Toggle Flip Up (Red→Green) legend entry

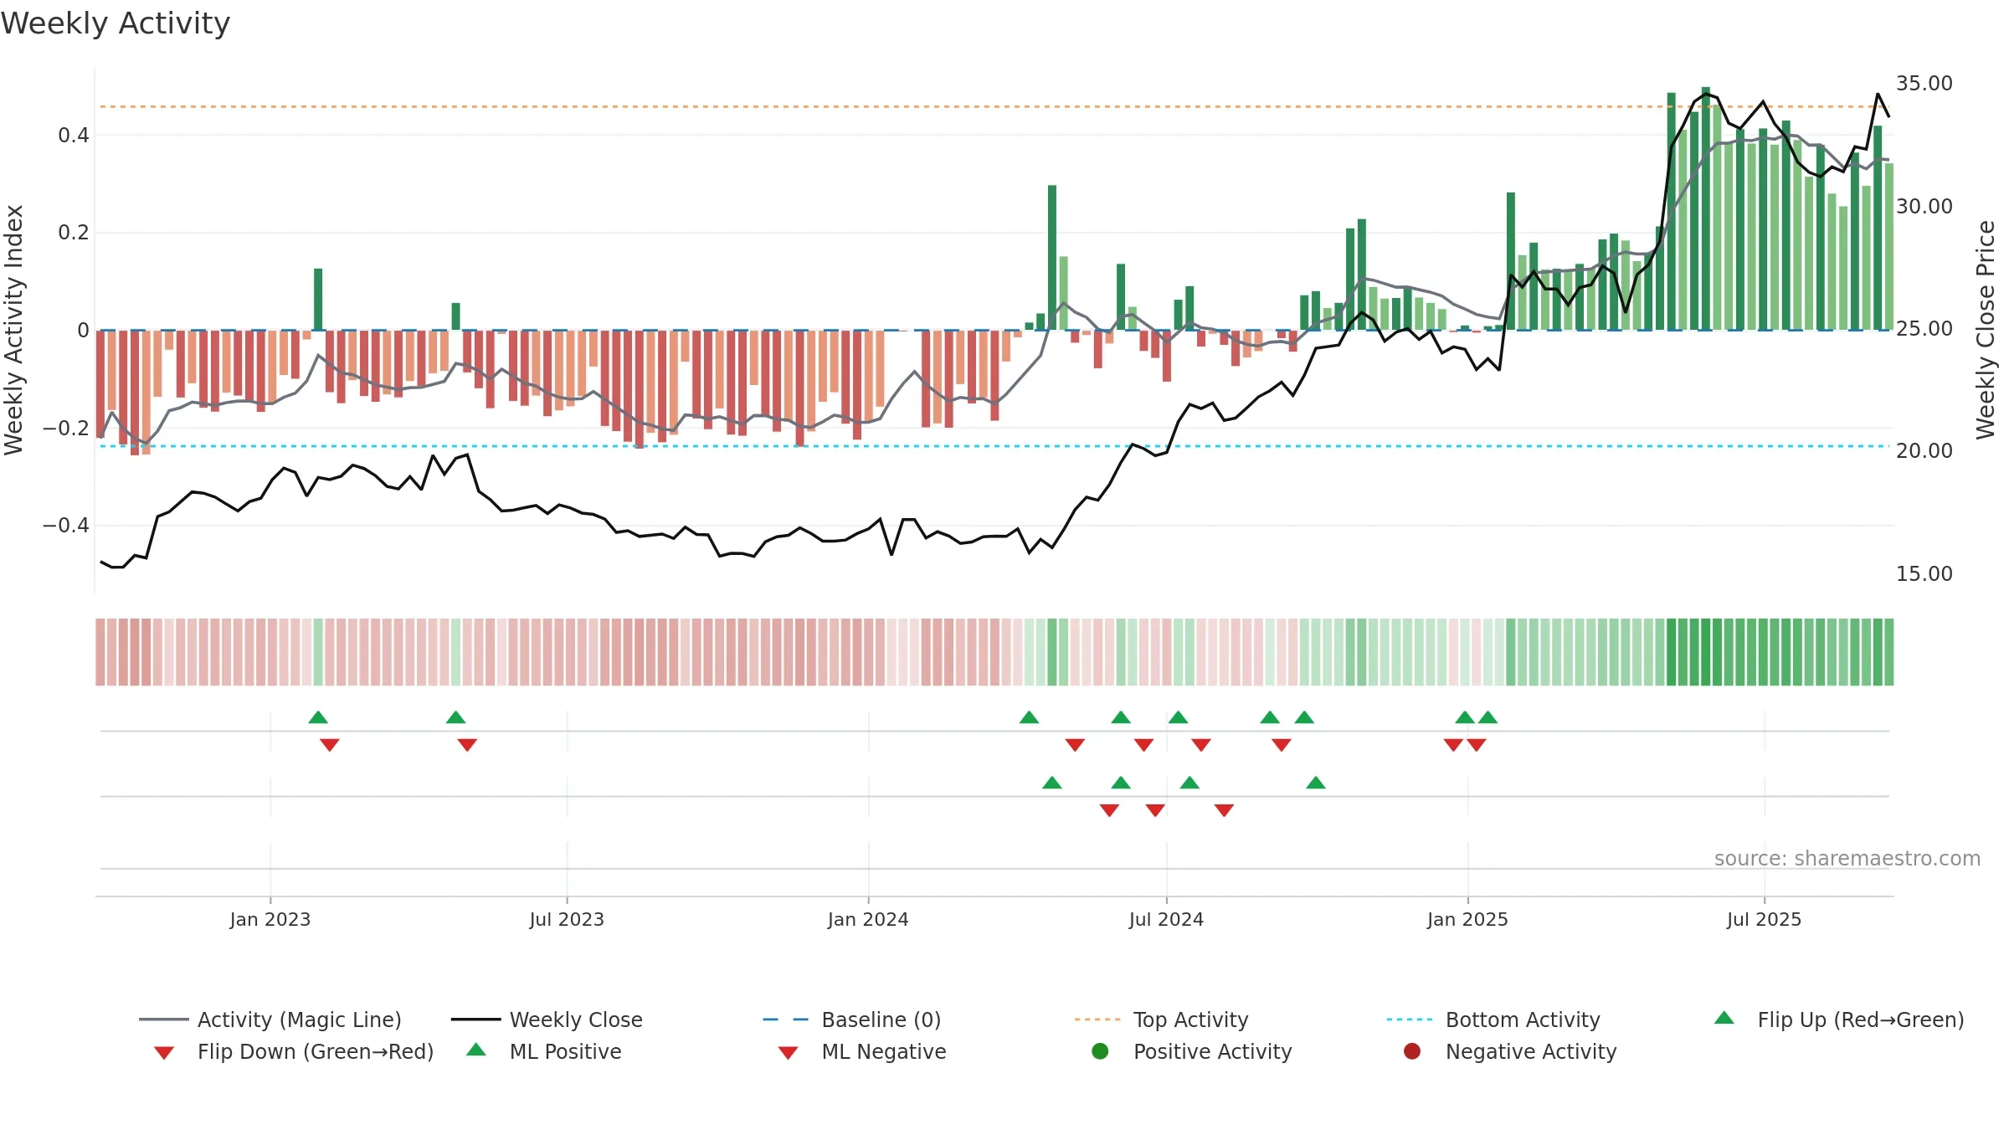point(1838,1020)
